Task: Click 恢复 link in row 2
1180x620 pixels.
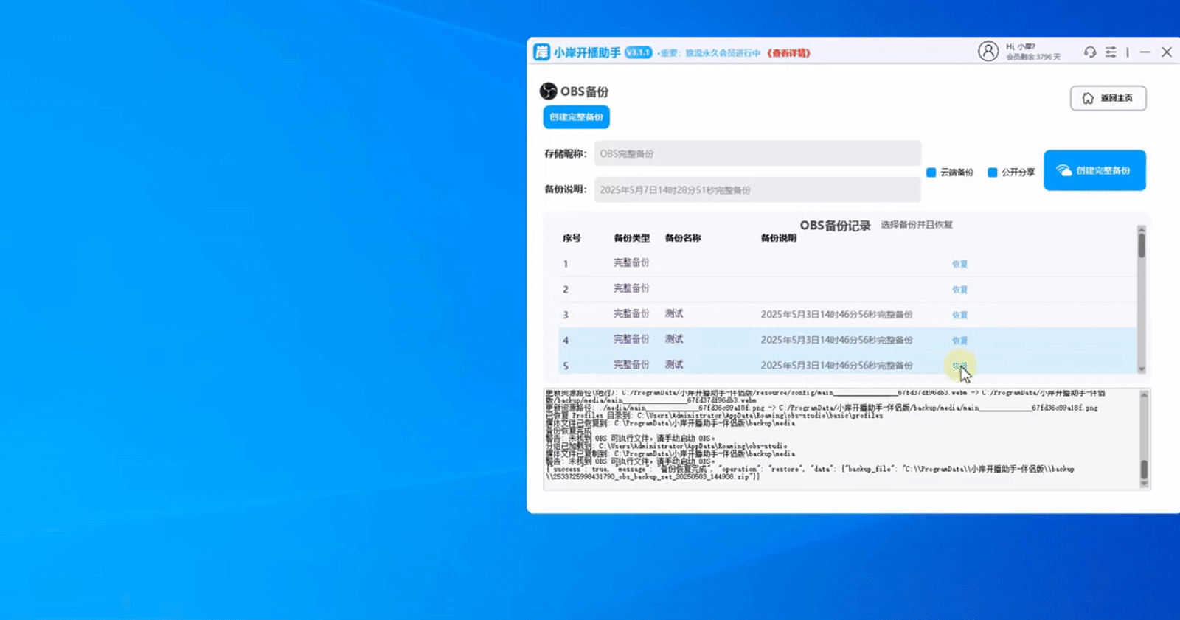Action: click(959, 290)
